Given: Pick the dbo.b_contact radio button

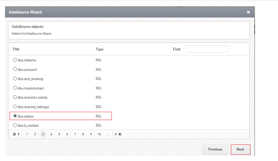Looking at the screenshot, I should tap(15, 125).
